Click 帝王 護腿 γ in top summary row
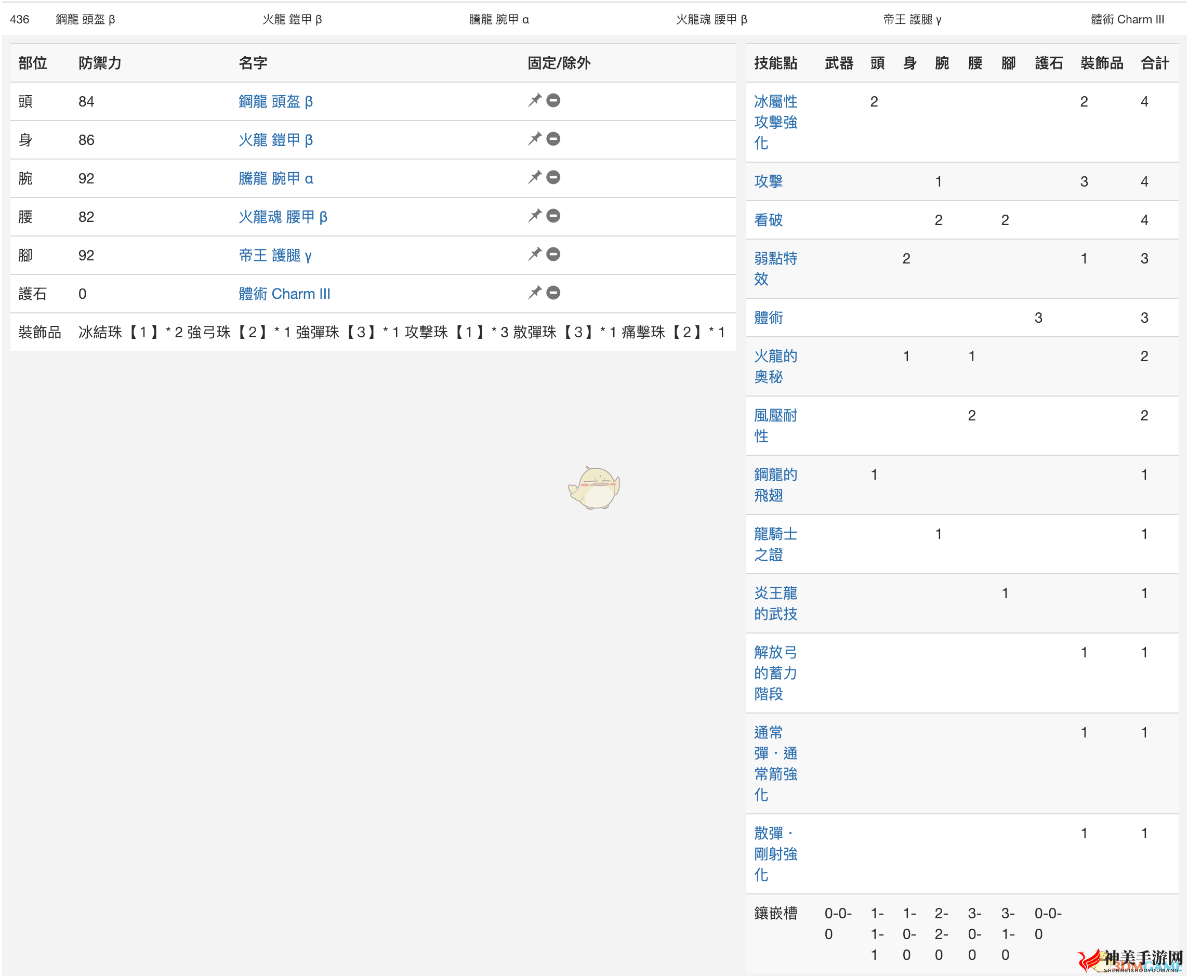The width and height of the screenshot is (1188, 976). 912,20
